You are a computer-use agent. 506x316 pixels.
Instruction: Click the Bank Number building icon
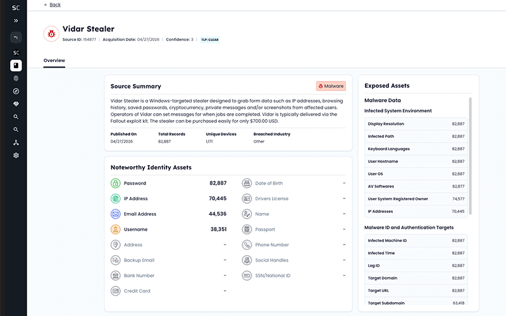116,276
